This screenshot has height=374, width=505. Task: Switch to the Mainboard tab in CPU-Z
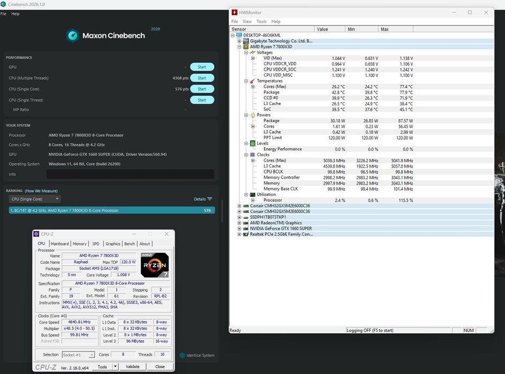point(59,243)
